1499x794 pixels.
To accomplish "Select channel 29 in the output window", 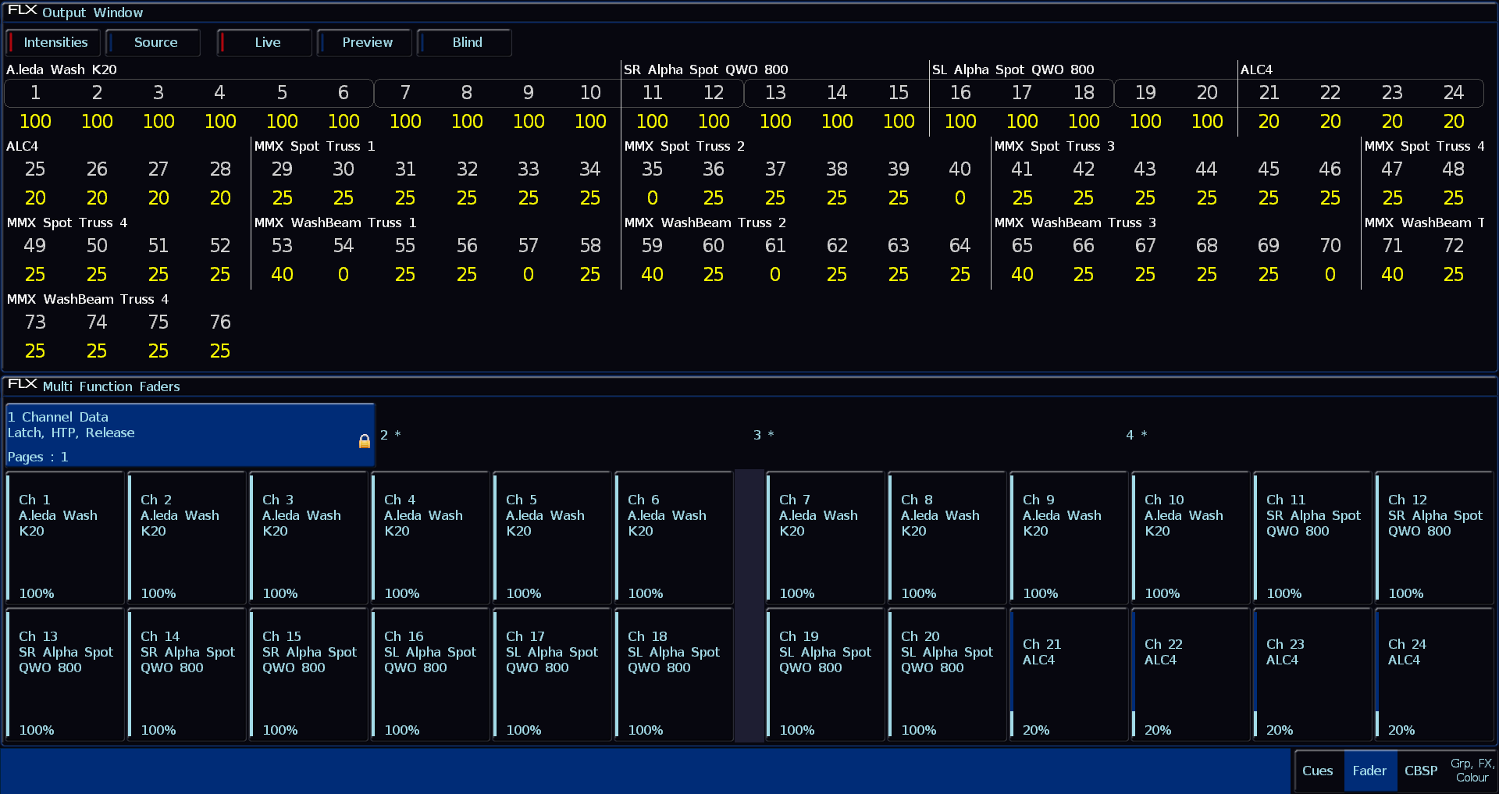I will tap(282, 169).
